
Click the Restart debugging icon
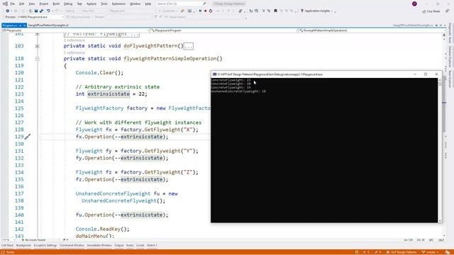(x=211, y=11)
